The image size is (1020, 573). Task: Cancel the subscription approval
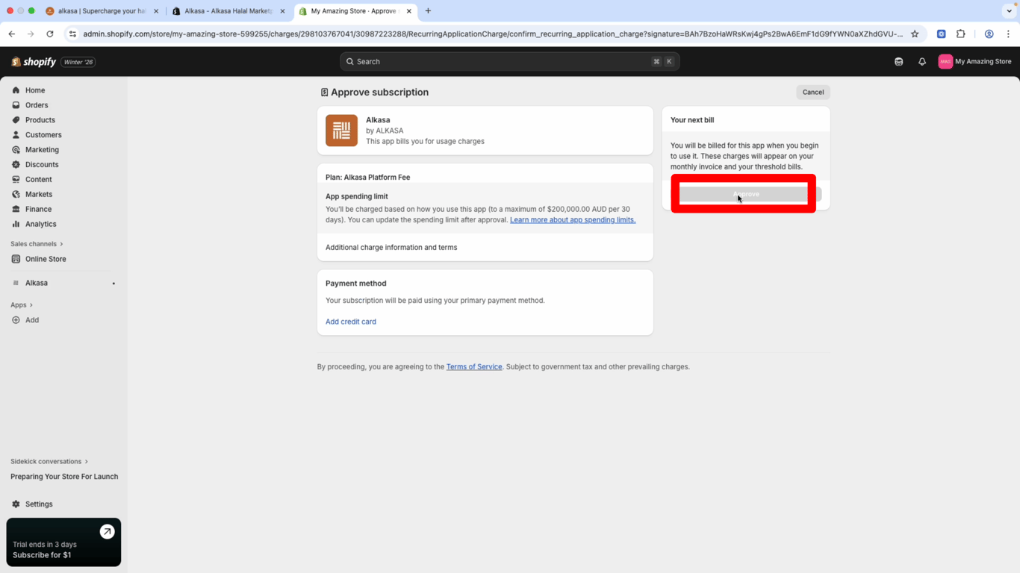click(812, 93)
